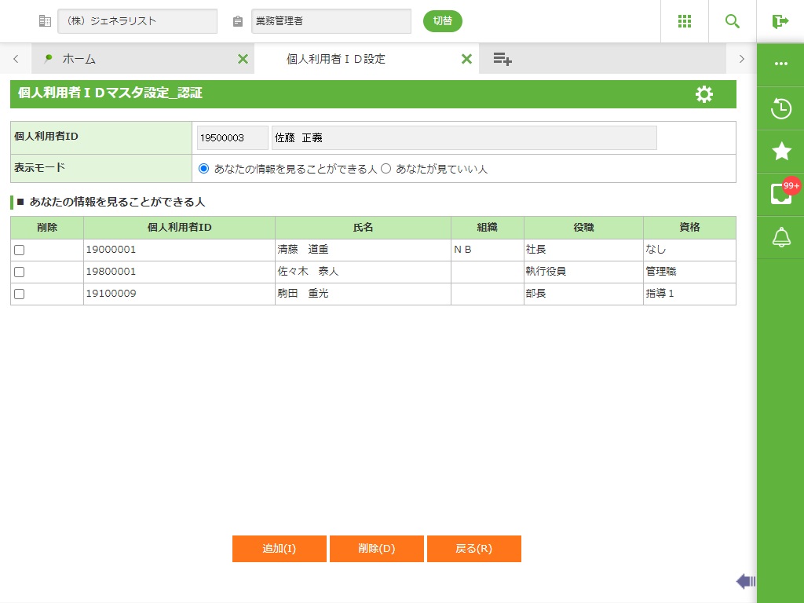Open the notifications bell icon
This screenshot has height=603, width=804.
780,237
